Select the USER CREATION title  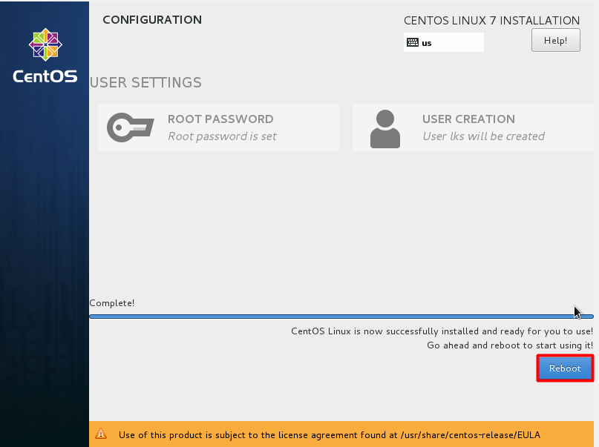click(468, 119)
